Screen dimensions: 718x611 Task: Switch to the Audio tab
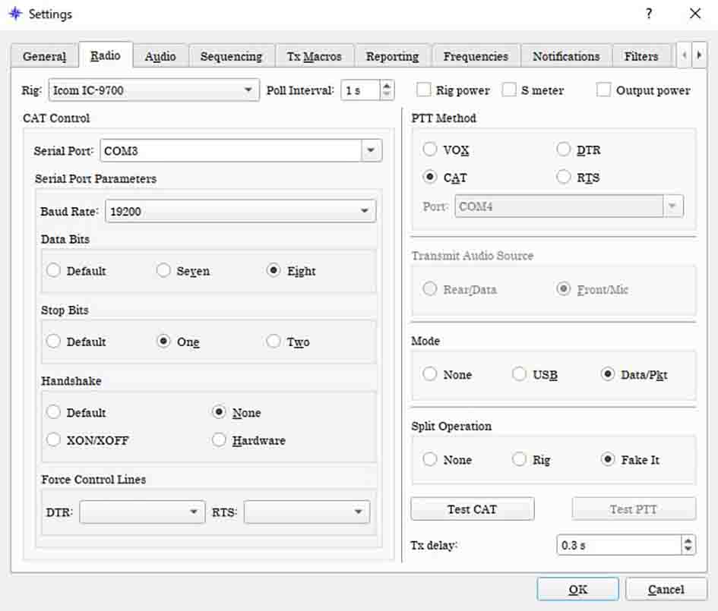tap(160, 56)
